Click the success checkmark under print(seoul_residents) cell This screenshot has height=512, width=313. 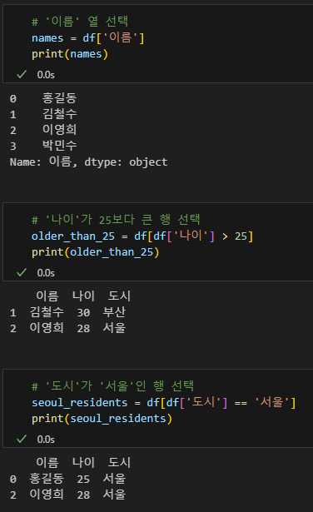pos(22,440)
